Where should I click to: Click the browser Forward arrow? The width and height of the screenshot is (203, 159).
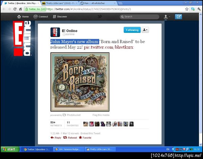(9, 9)
